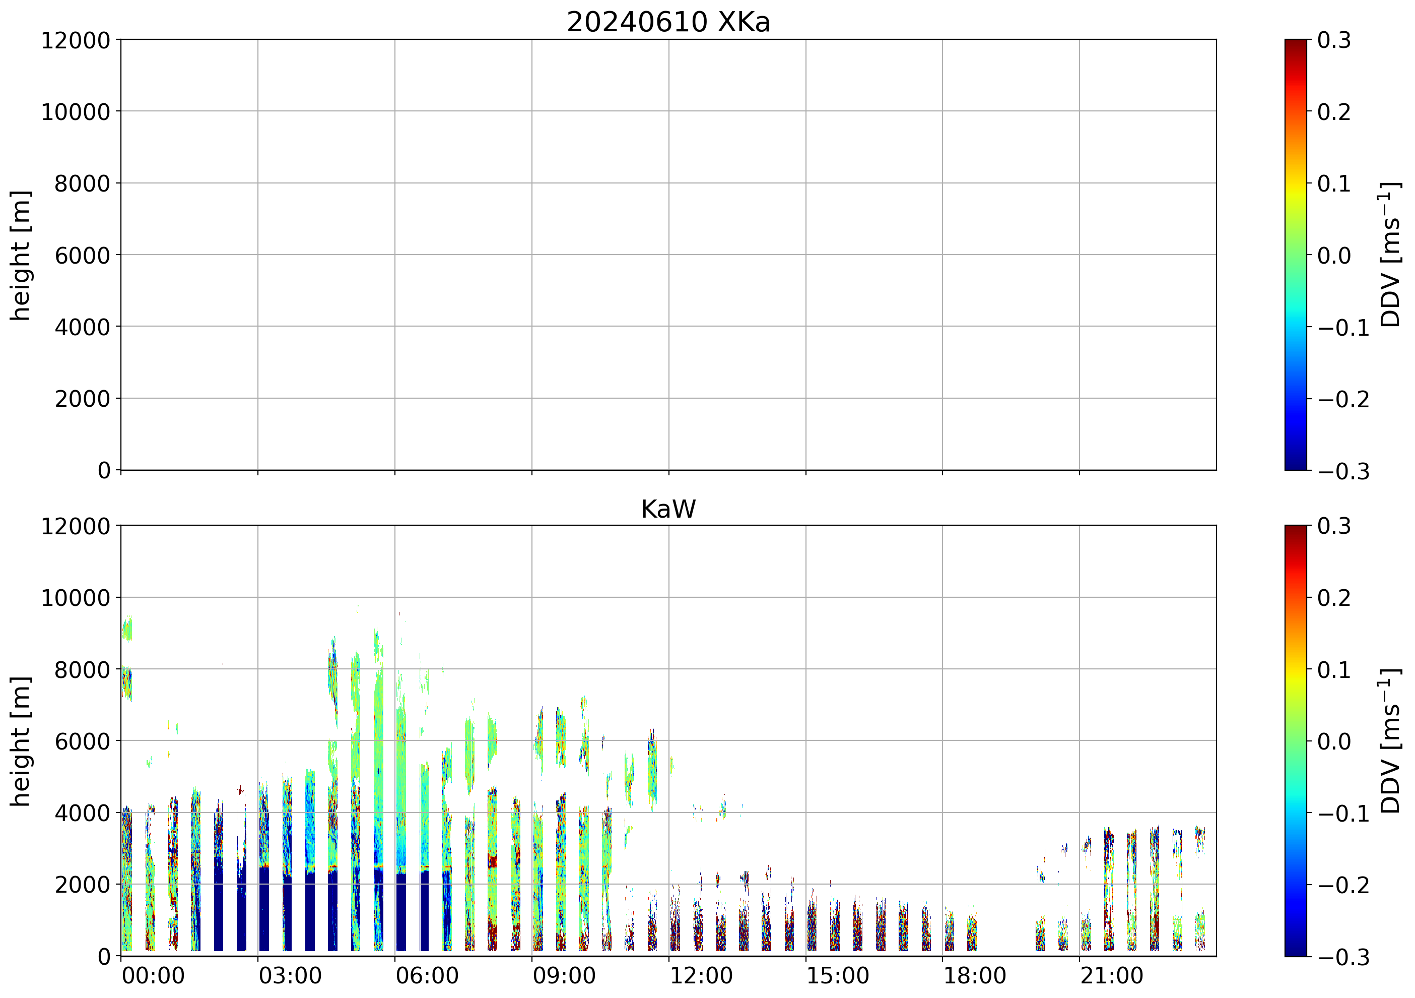
Task: Click the 0.0 tick on top colorbar
Action: click(x=1334, y=256)
